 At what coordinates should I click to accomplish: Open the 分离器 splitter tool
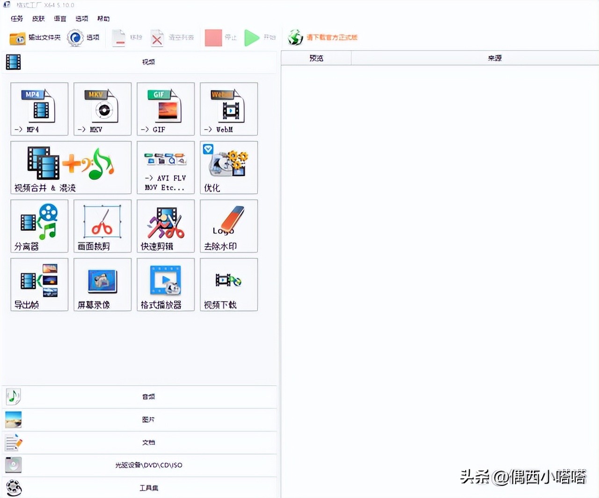[x=39, y=226]
